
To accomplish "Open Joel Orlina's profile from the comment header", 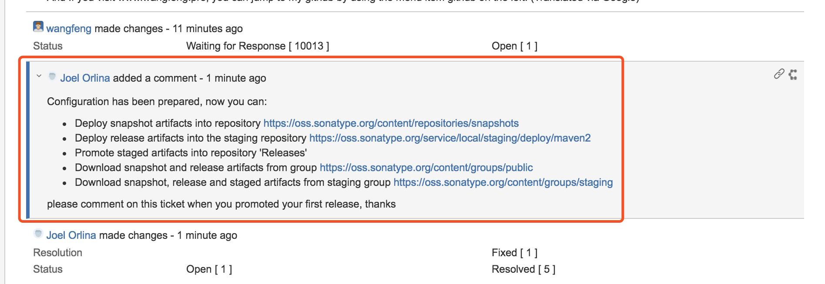I will pyautogui.click(x=85, y=78).
